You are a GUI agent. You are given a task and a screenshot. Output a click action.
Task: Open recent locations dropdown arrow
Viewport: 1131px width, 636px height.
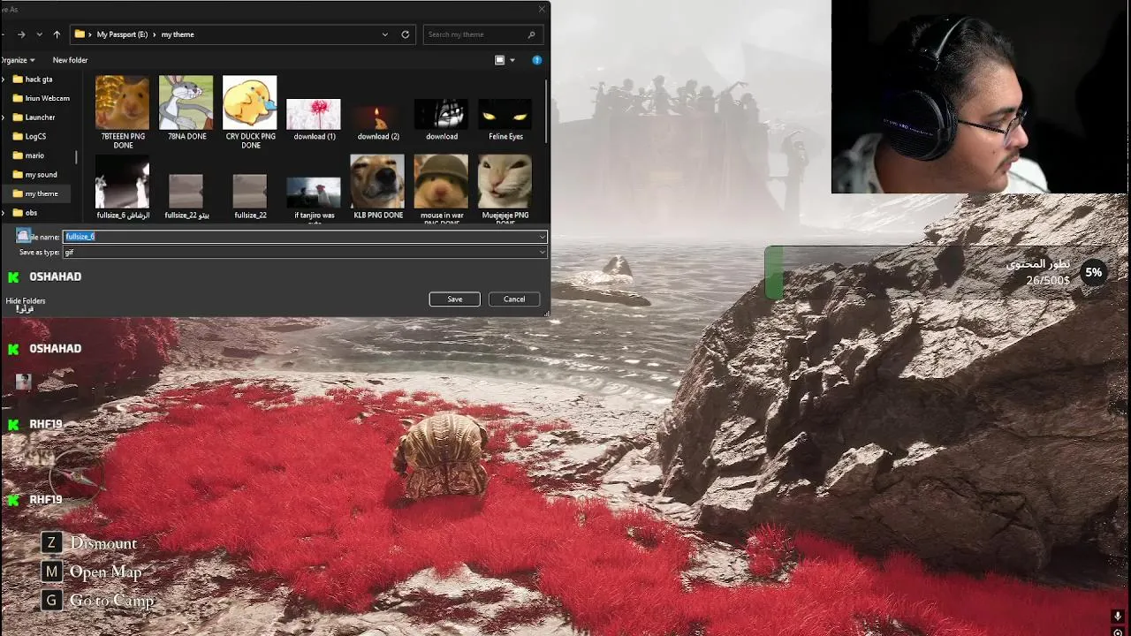[40, 34]
